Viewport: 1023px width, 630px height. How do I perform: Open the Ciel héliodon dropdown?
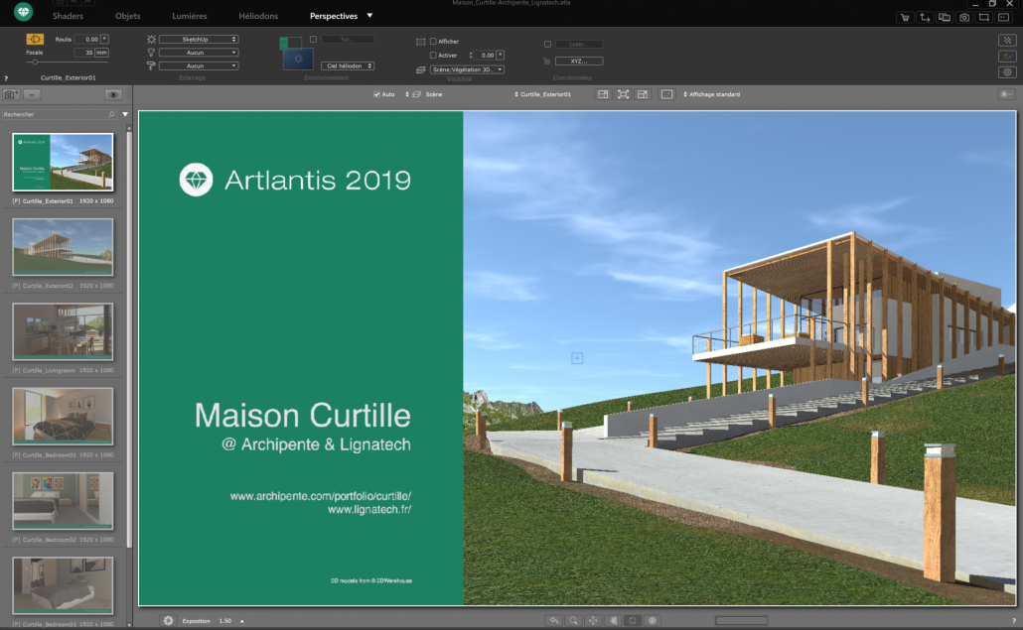click(348, 65)
